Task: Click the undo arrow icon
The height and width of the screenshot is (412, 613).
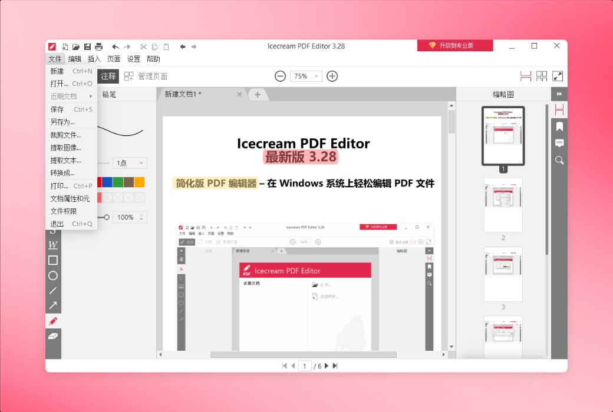Action: (x=116, y=46)
